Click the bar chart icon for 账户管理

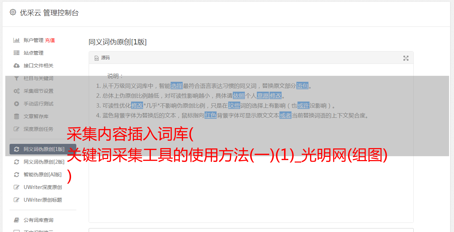[x=16, y=40]
